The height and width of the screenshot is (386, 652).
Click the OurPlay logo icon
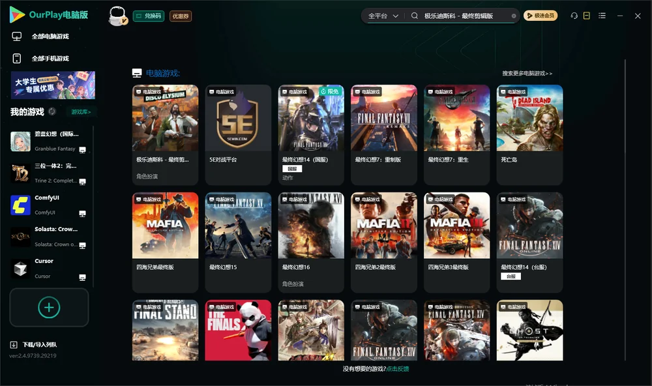pos(17,15)
